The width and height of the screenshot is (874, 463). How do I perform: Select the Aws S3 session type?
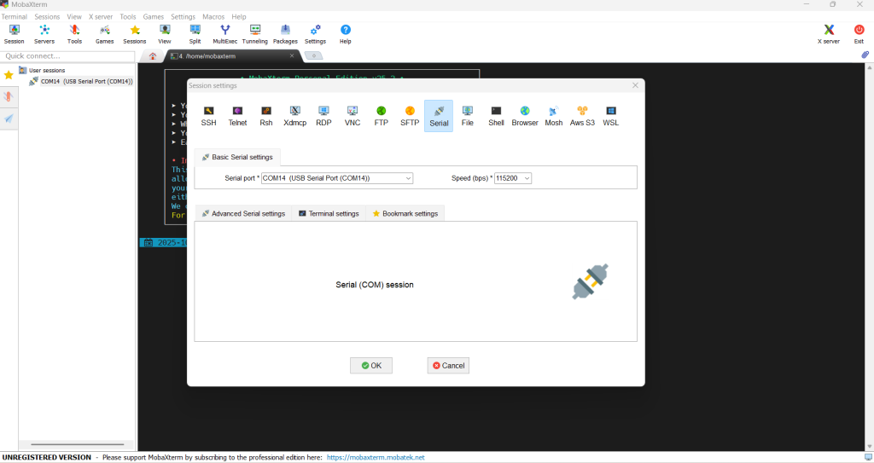coord(582,115)
